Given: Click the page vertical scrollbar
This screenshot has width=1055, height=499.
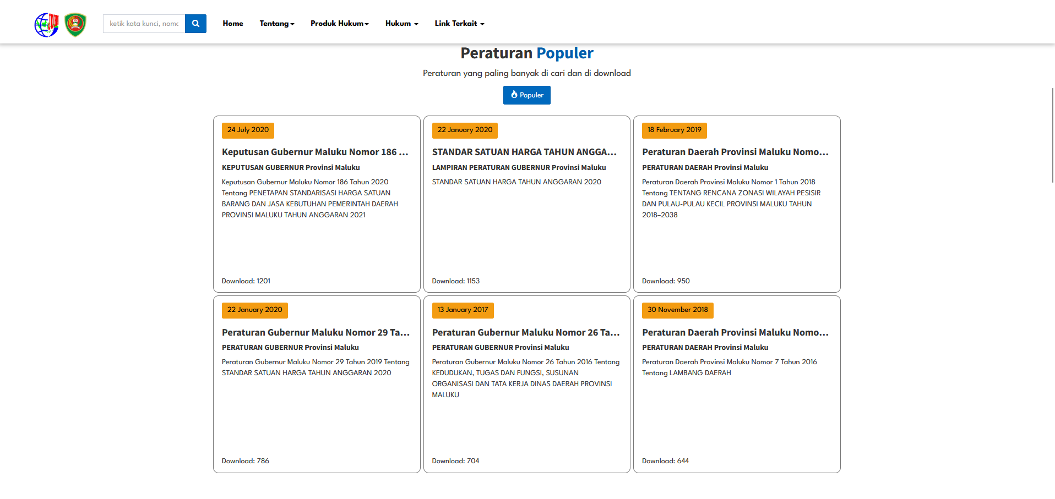Looking at the screenshot, I should coord(1053,135).
